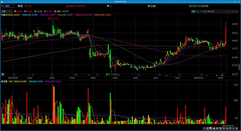This screenshot has height=131, width=241.
Task: Click the SMA(5) 14.03 label
Action: pyautogui.click(x=12, y=15)
